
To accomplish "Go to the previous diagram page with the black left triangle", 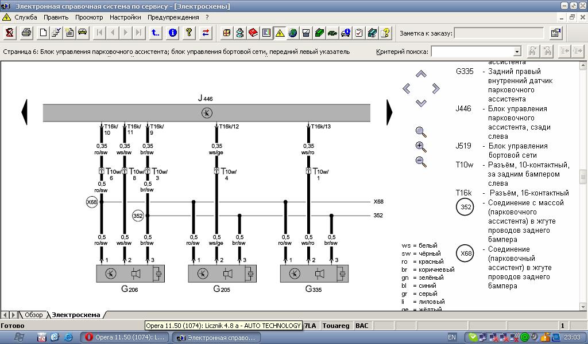I will click(x=24, y=112).
